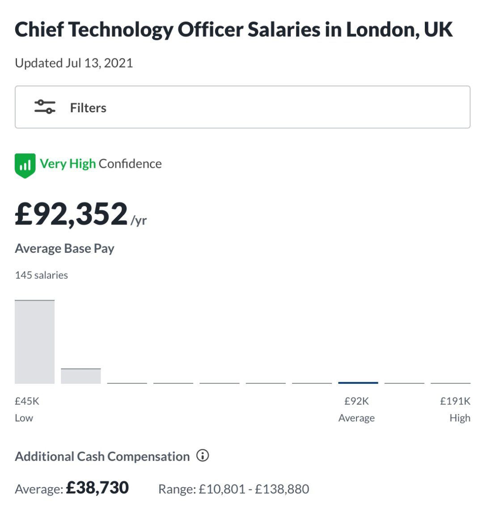483x510 pixels.
Task: Click the £38,730 average compensation value
Action: (97, 488)
